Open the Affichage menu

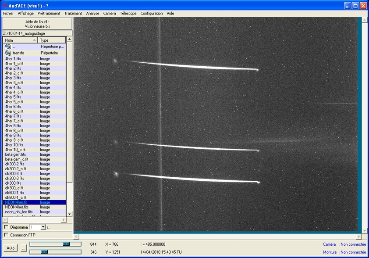[26, 14]
